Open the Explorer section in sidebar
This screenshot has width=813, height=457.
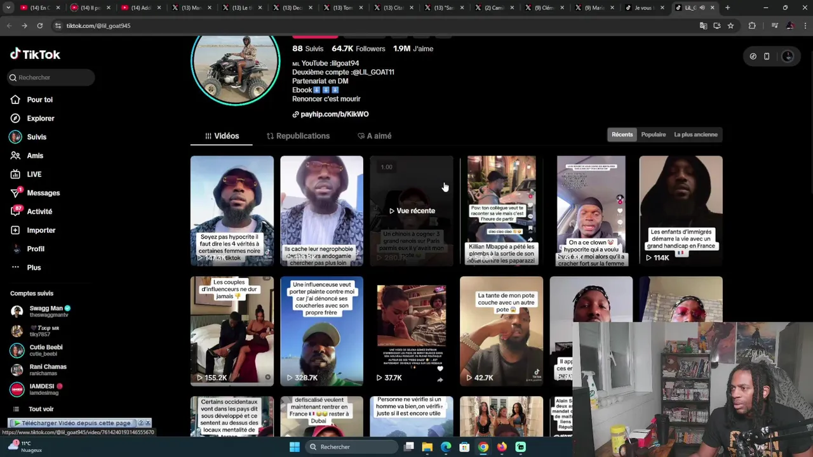click(40, 118)
